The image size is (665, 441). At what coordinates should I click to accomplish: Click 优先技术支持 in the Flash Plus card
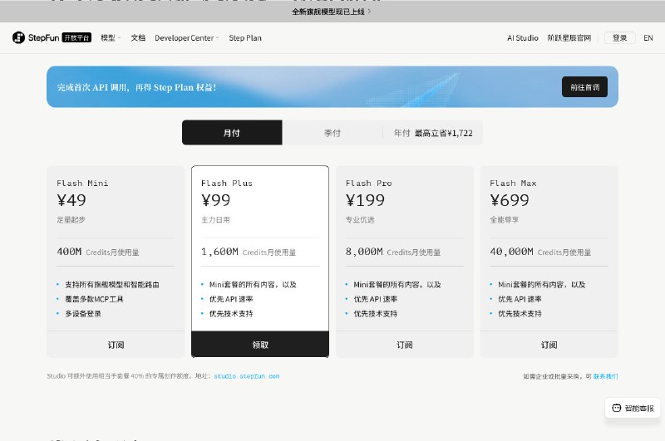[231, 313]
